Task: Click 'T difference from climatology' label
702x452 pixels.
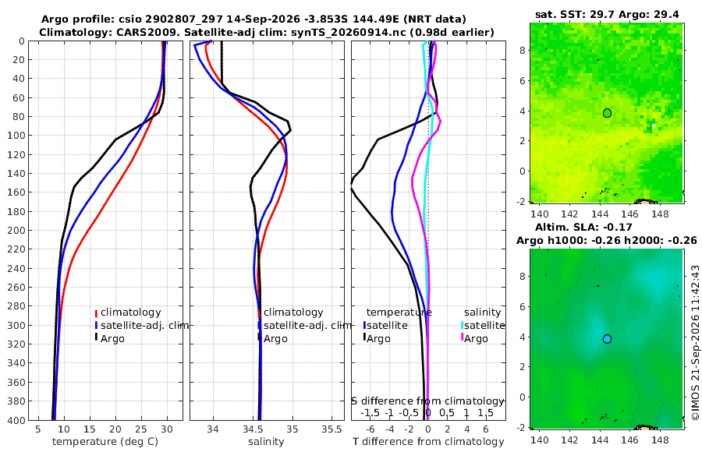Action: tap(428, 442)
